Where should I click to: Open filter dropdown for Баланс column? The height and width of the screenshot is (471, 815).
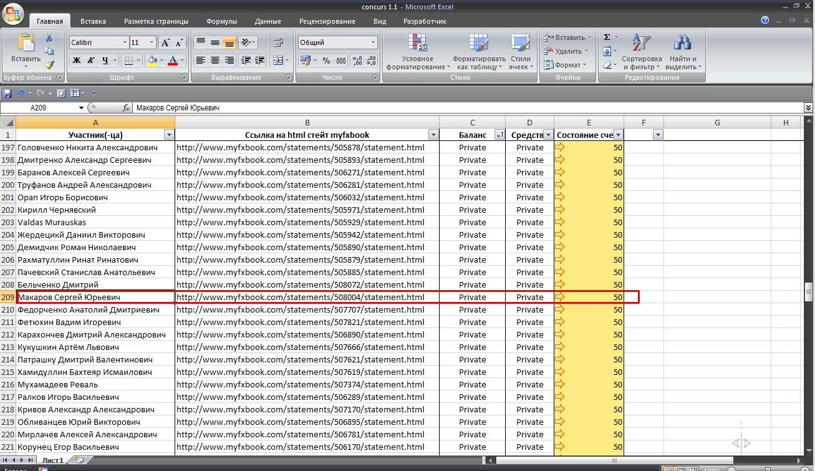coord(499,135)
